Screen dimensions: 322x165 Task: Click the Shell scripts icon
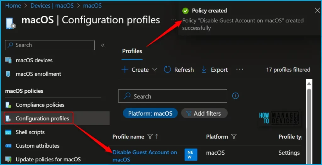coord(8,132)
